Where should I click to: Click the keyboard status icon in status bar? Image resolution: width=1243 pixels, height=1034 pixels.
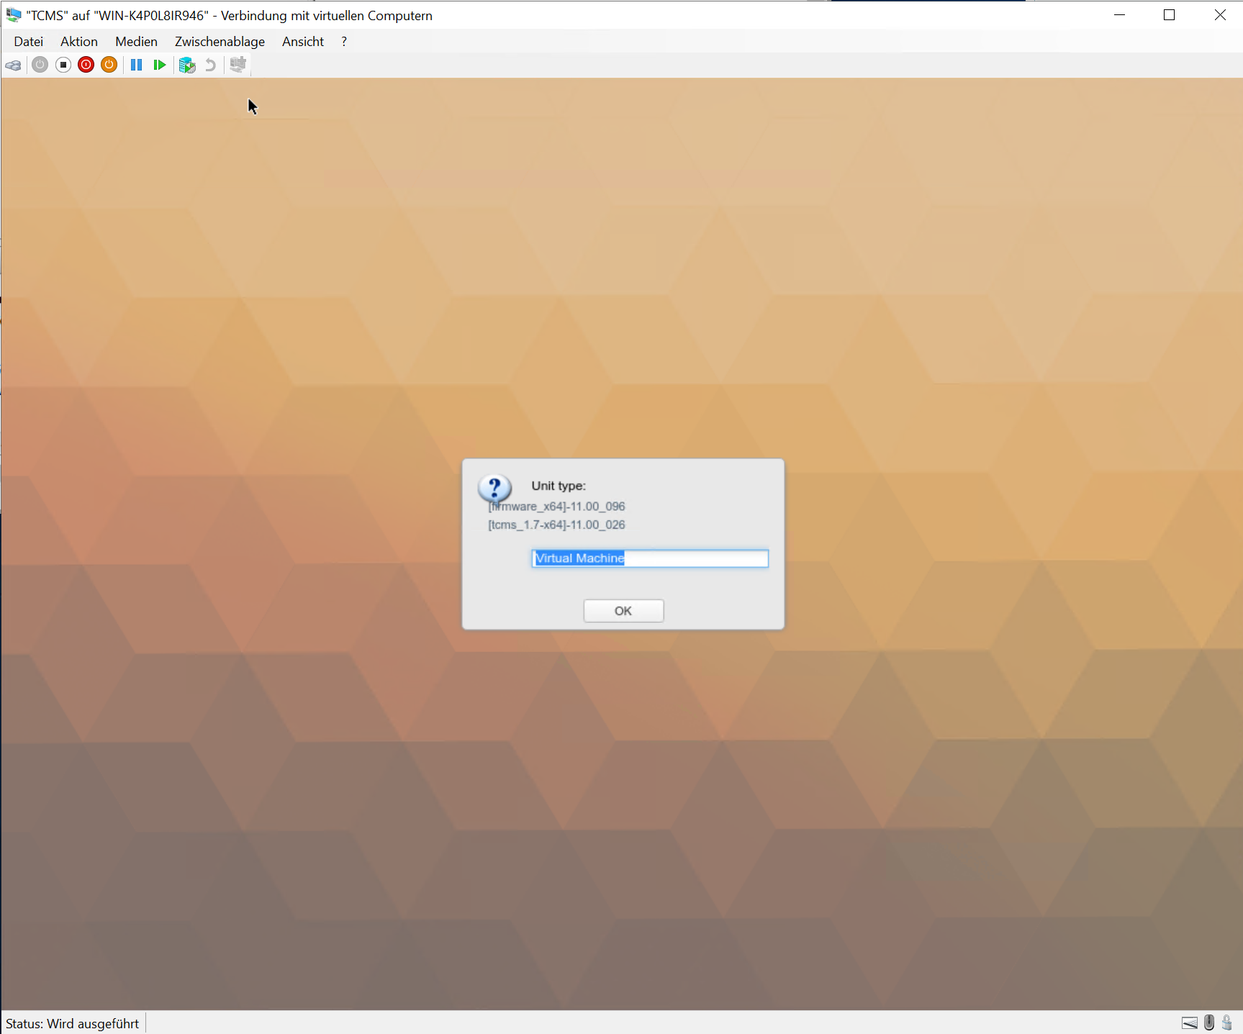(1190, 1022)
